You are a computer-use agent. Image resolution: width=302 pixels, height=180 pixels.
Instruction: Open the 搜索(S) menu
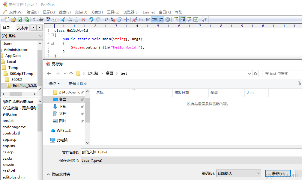tap(65, 12)
